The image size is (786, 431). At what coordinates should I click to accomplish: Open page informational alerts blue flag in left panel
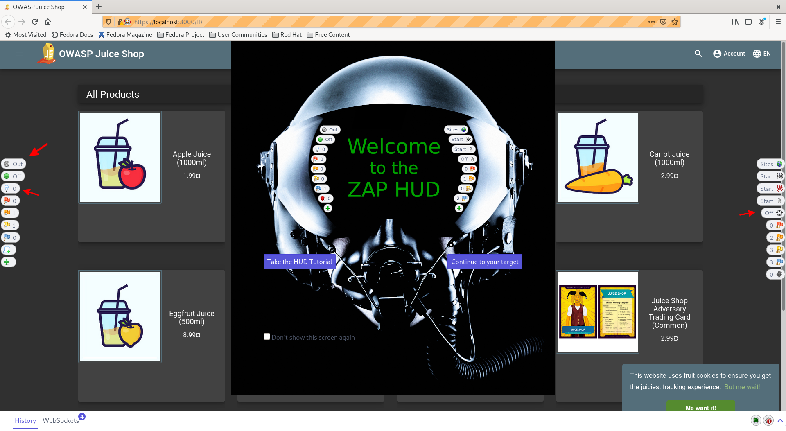pyautogui.click(x=10, y=238)
